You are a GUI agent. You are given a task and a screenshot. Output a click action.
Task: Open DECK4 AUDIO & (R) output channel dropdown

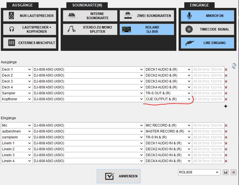pyautogui.click(x=168, y=87)
